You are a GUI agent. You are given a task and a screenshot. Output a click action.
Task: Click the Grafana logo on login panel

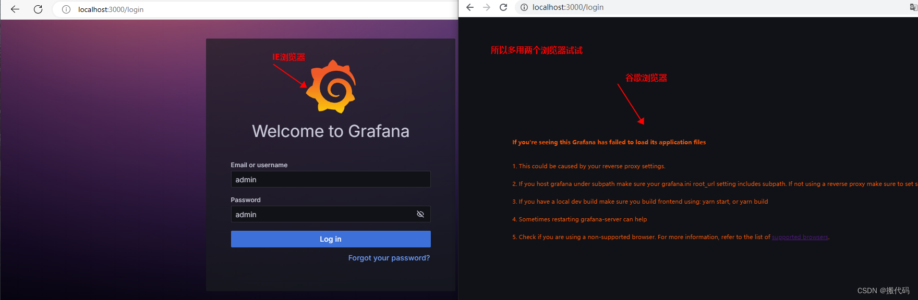(x=331, y=86)
